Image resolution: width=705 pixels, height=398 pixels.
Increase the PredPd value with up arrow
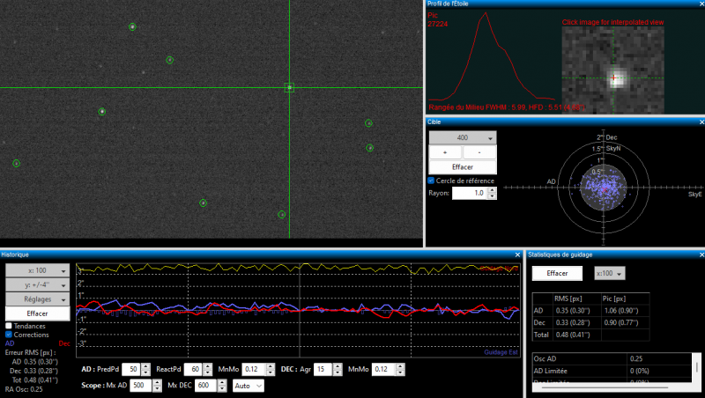tap(145, 366)
